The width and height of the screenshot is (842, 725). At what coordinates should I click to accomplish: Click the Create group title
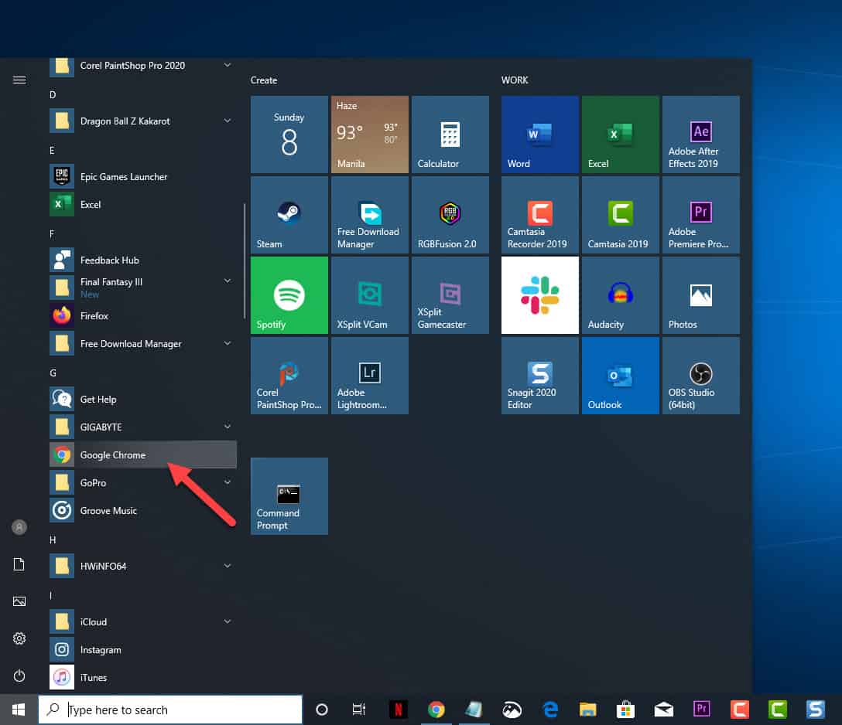click(264, 80)
